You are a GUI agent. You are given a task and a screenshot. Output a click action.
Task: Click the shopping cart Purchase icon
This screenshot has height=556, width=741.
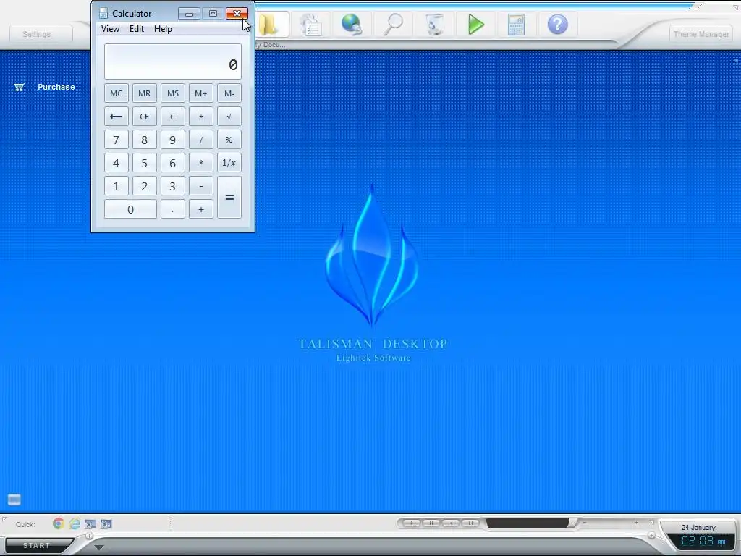coord(20,87)
